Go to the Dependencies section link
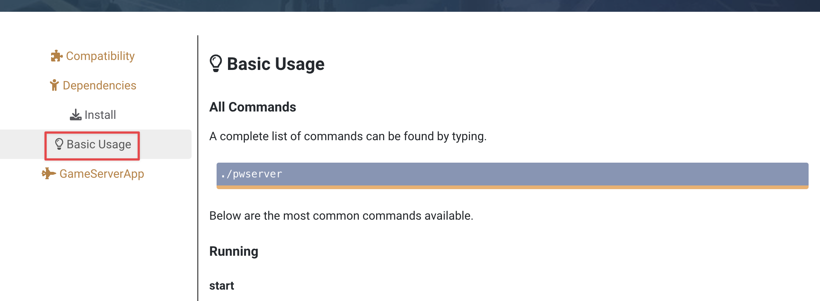This screenshot has width=820, height=301. [99, 85]
